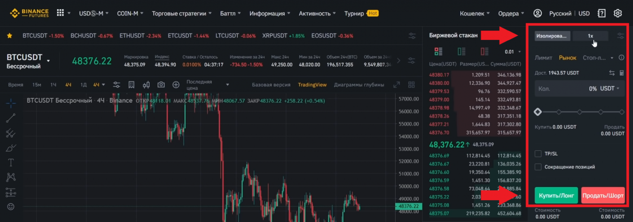Take a chart snapshot with camera icon
Image resolution: width=633 pixels, height=222 pixels.
click(161, 85)
